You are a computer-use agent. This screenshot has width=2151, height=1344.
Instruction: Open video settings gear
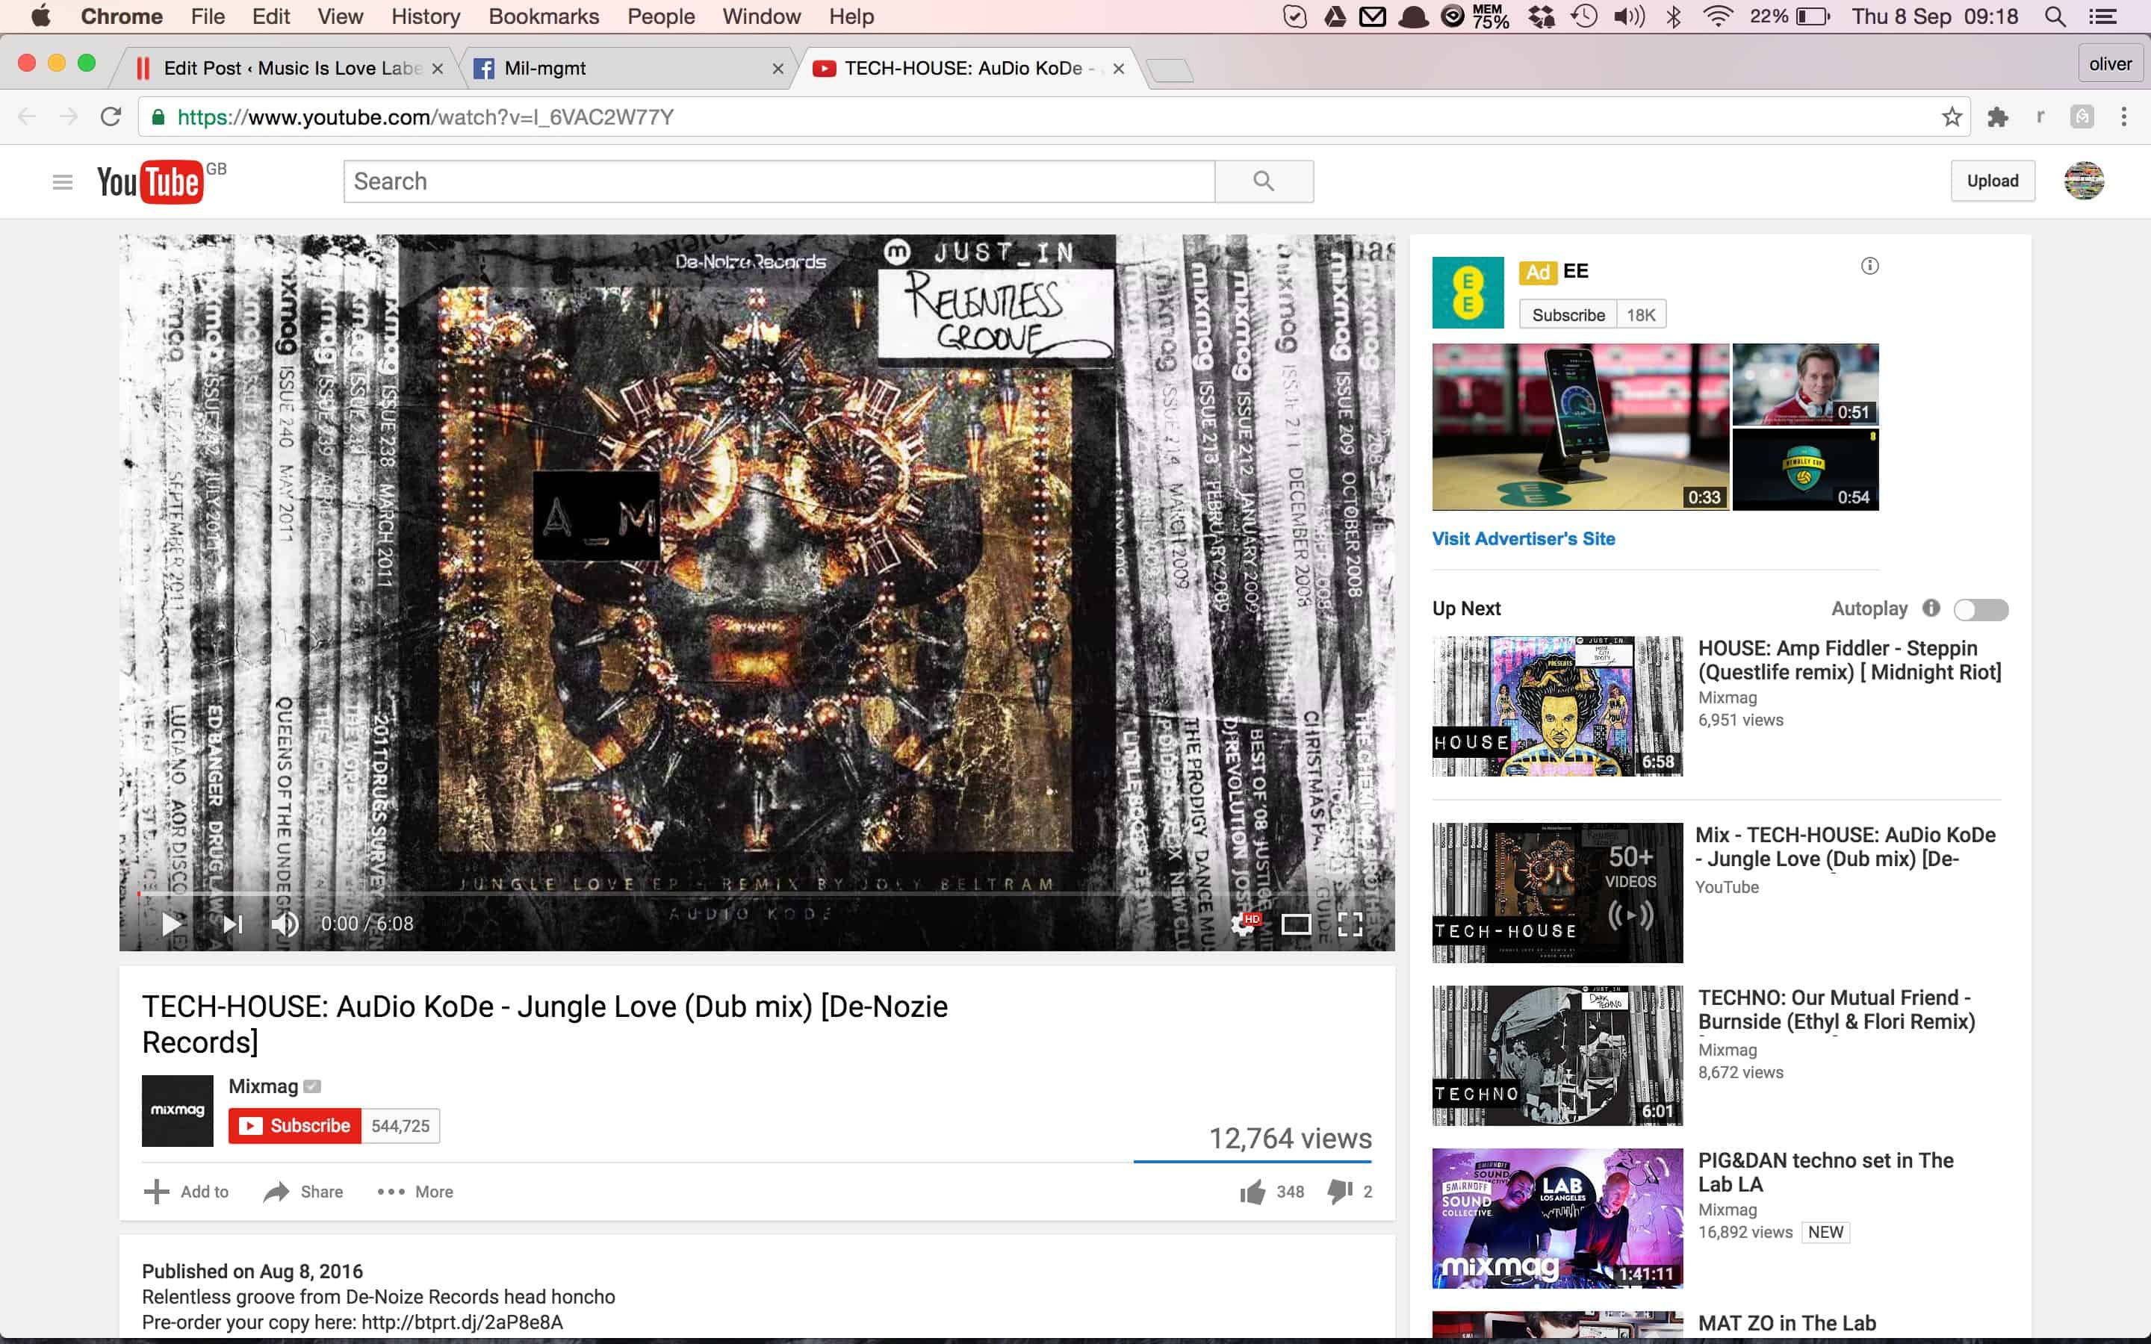click(1244, 924)
